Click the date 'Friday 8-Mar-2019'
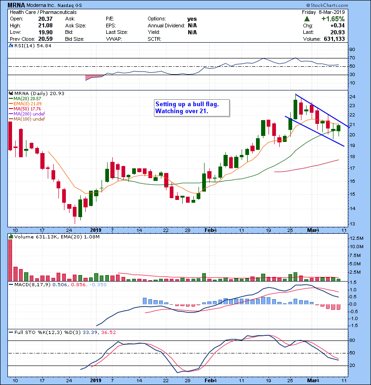Screen dimensions: 371x385 click(323, 12)
